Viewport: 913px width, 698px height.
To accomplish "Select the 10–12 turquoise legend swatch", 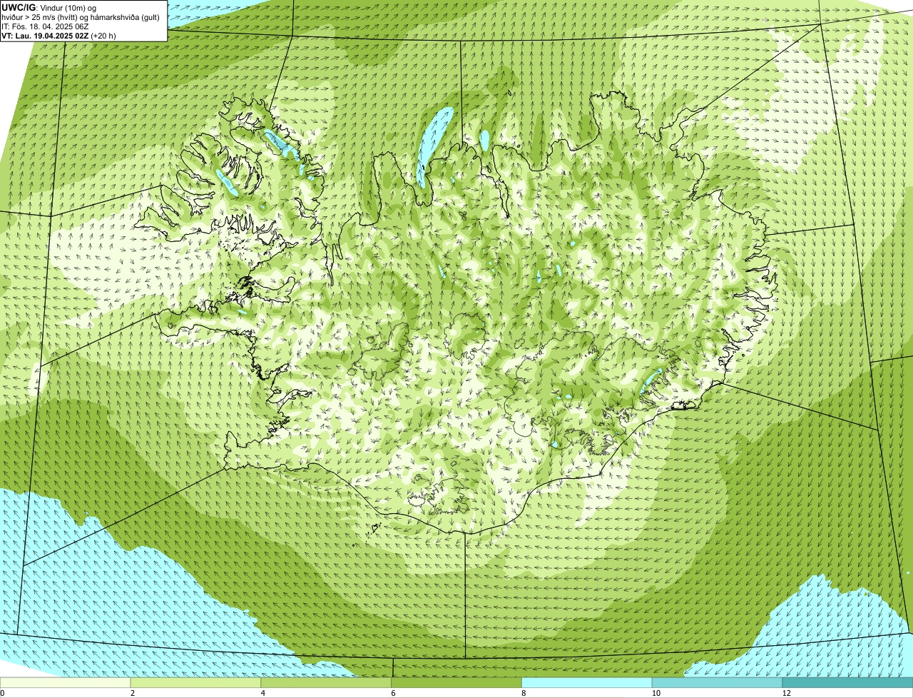I will 717,682.
